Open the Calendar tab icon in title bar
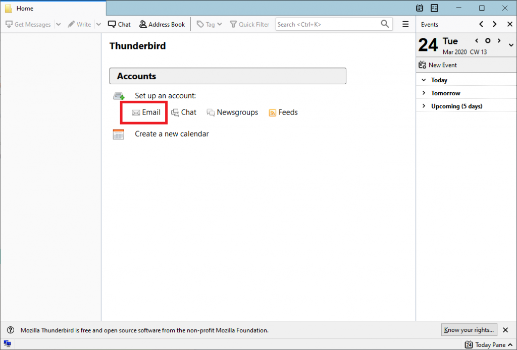 [420, 8]
